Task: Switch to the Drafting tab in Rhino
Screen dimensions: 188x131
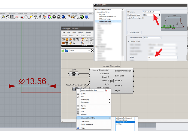Action: [74, 14]
